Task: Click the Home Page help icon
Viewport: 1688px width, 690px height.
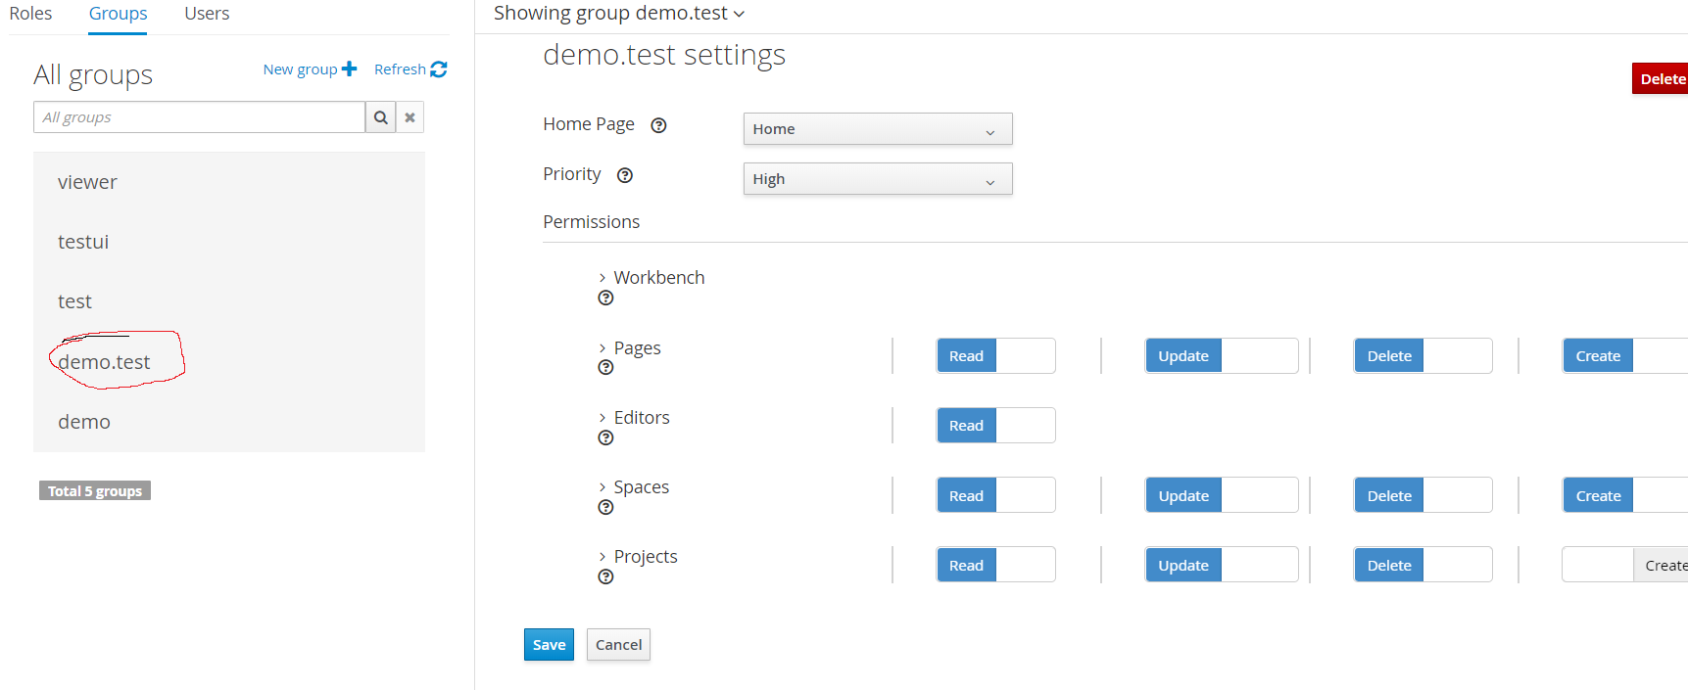Action: click(659, 125)
